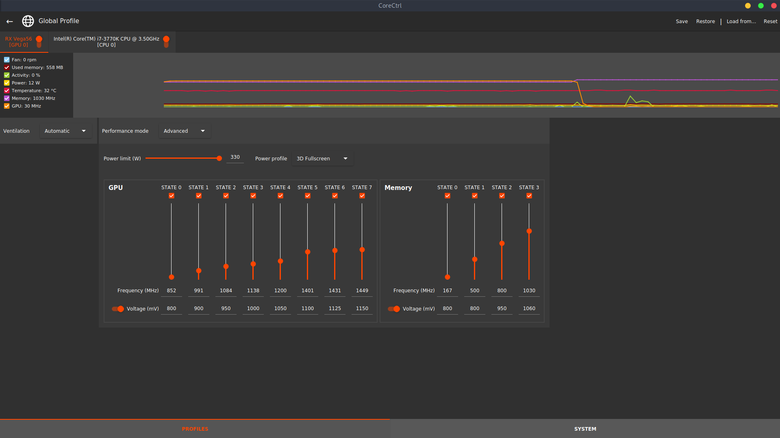Uncheck Memory STATE 0 checkbox

tap(448, 196)
